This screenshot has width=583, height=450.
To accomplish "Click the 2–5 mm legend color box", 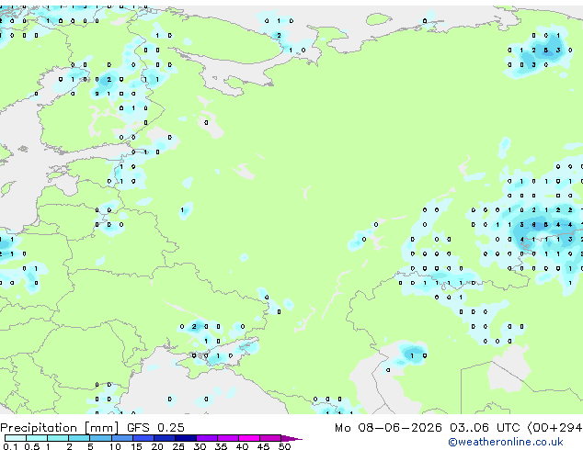I will coord(79,438).
